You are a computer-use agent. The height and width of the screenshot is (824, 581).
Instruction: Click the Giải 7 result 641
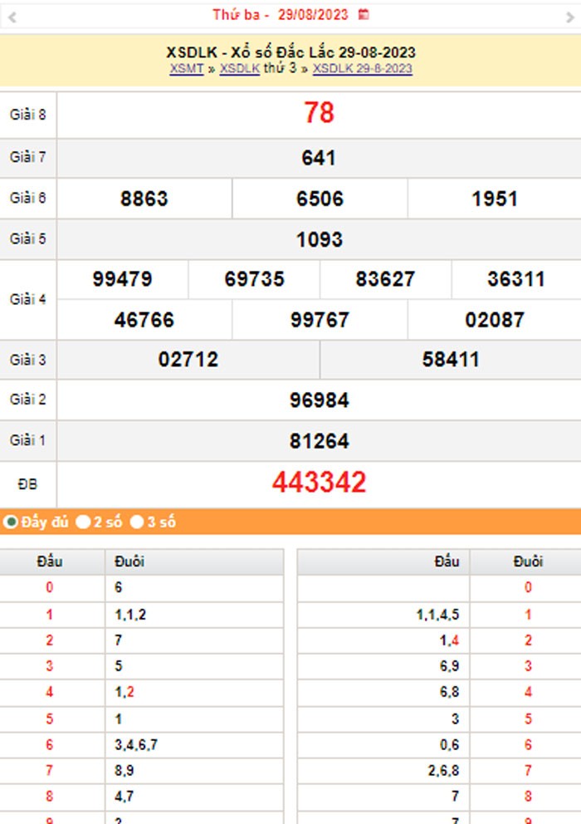click(319, 158)
